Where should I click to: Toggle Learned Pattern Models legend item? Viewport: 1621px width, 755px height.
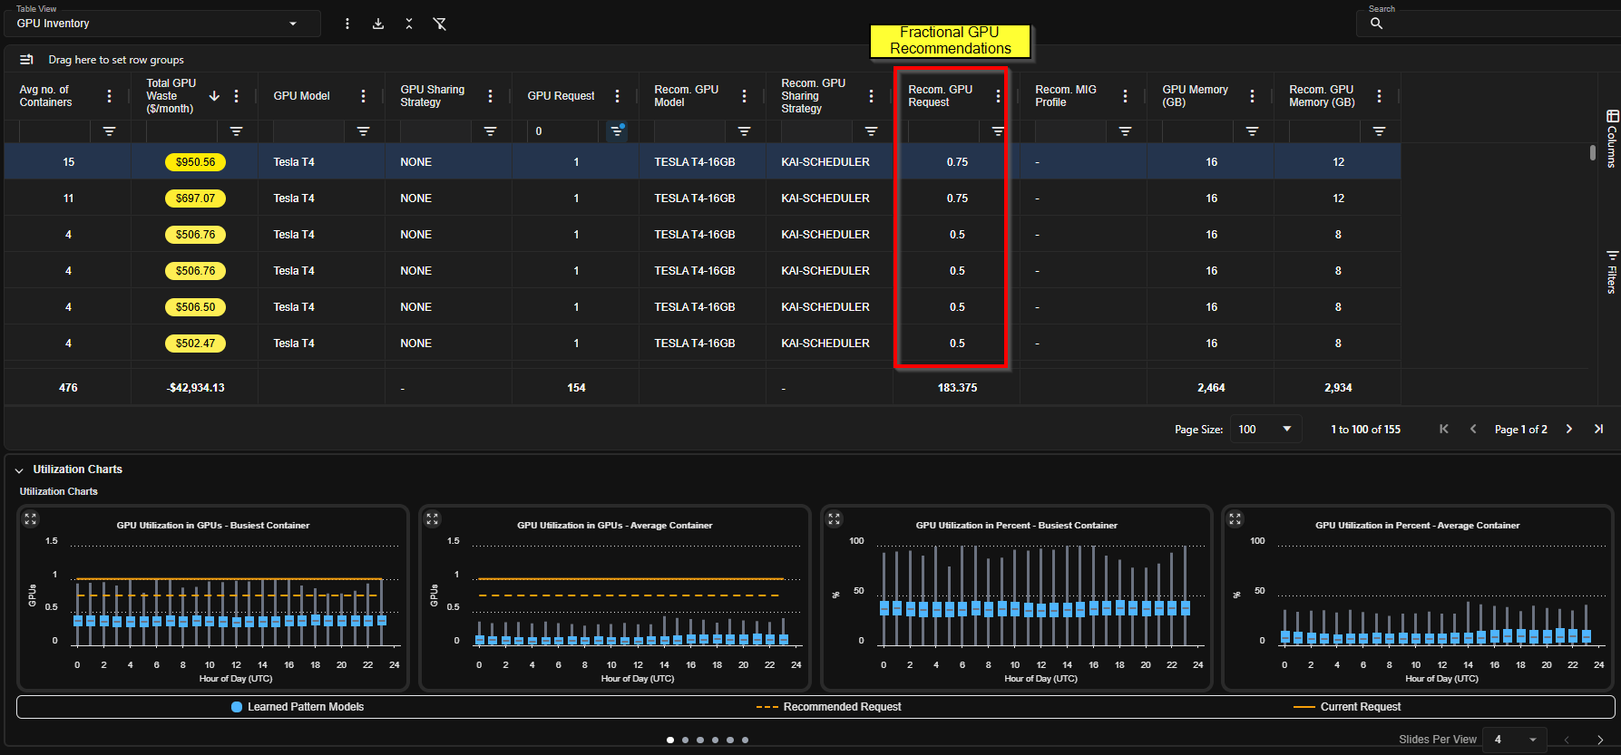tap(298, 707)
